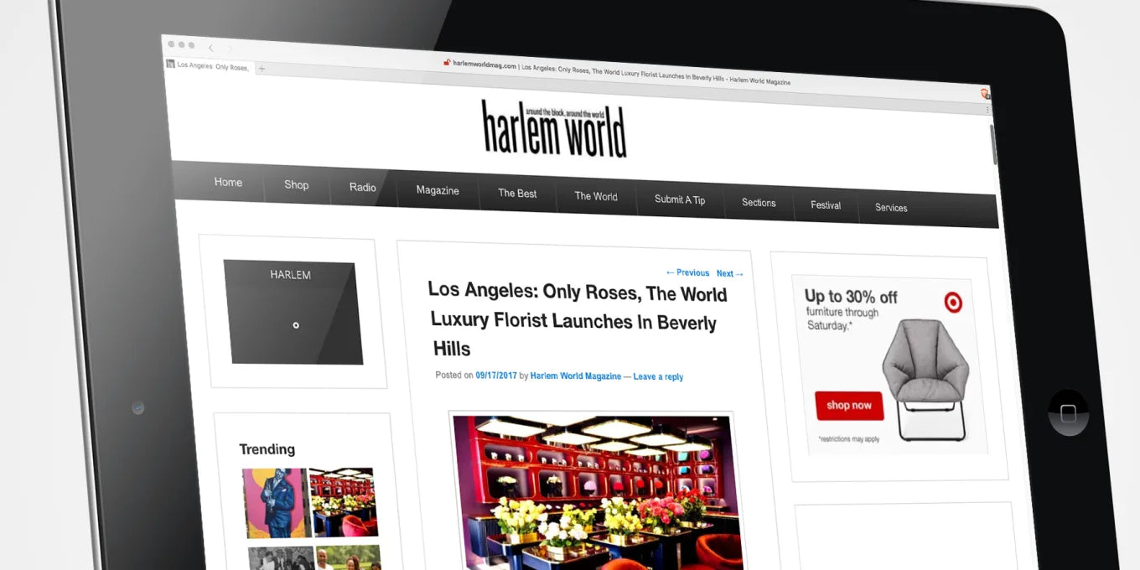This screenshot has height=570, width=1140.
Task: Click the Target bullseye logo in ad
Action: (x=953, y=302)
